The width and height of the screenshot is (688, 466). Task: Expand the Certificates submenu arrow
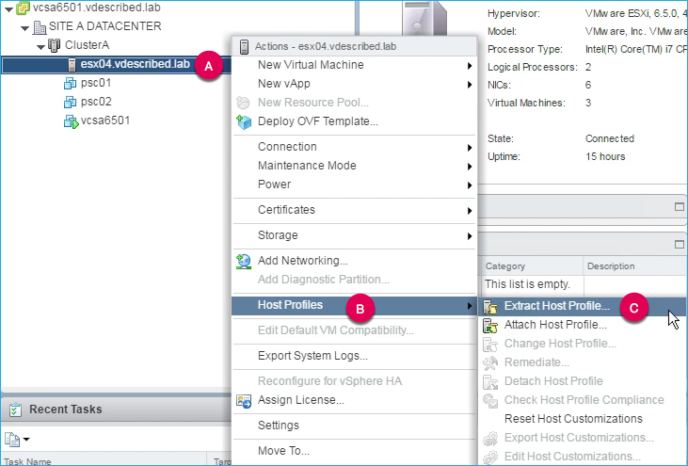(x=470, y=211)
